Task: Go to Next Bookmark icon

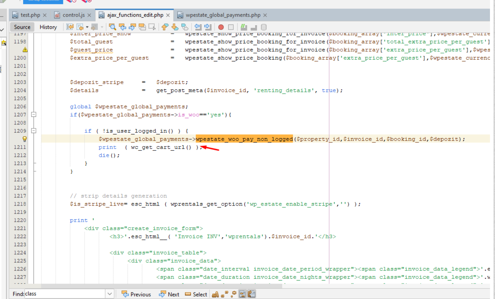Action: tap(175, 27)
